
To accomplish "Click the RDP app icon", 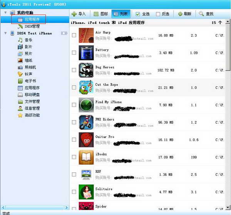I will [86, 174].
